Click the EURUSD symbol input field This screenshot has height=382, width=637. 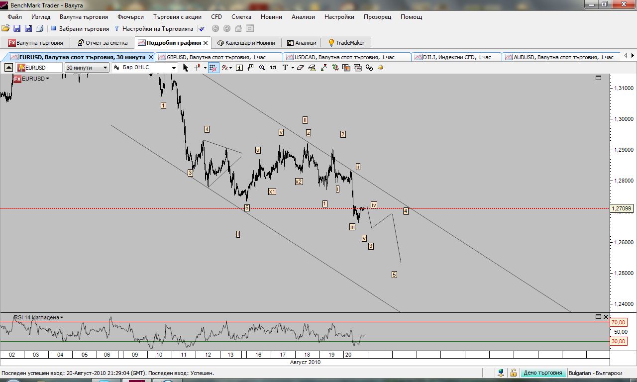point(39,68)
